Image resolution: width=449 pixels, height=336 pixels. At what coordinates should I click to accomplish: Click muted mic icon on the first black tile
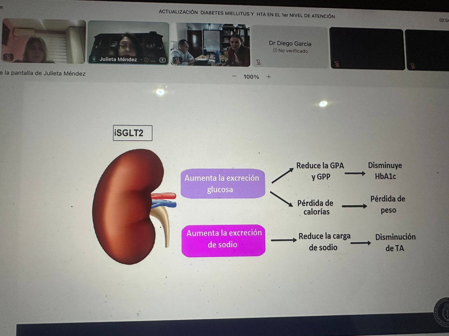(x=337, y=64)
